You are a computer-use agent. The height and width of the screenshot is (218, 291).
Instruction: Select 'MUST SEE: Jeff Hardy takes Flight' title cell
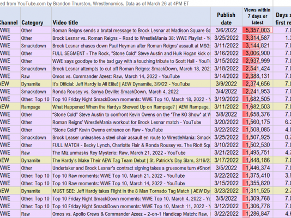coord(131,191)
